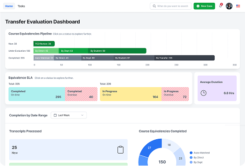Viewport: 245px width, 166px height.
Task: Open the notifications bell
Action: coord(221,6)
